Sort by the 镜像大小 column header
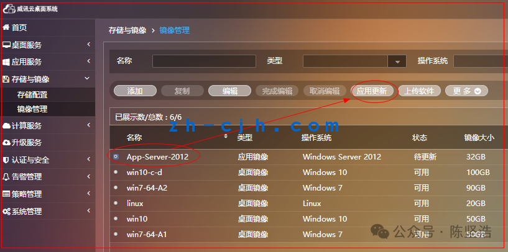Viewport: 508px width, 252px height. pyautogui.click(x=479, y=138)
